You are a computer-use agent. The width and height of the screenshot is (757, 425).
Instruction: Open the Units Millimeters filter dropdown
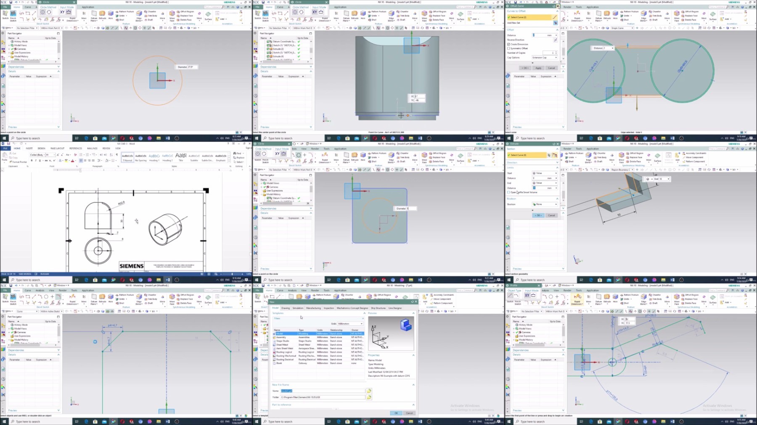350,324
